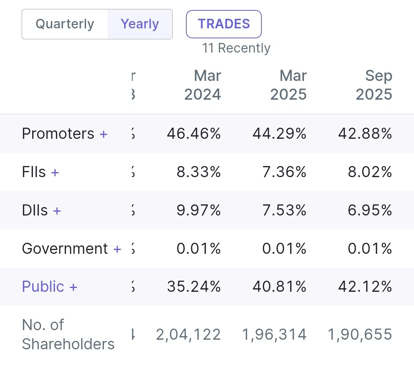Click the FIIs row label
This screenshot has height=375, width=414.
click(34, 172)
